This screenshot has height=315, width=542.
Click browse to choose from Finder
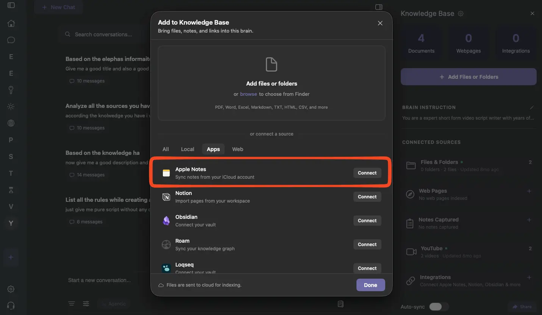(248, 94)
